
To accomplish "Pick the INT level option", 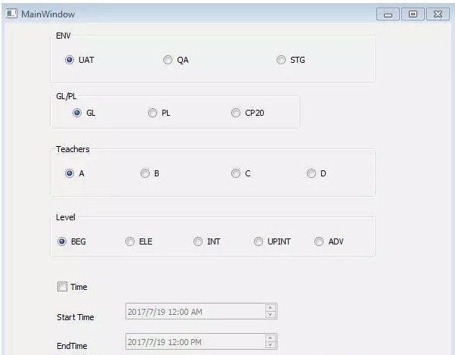I will 198,241.
